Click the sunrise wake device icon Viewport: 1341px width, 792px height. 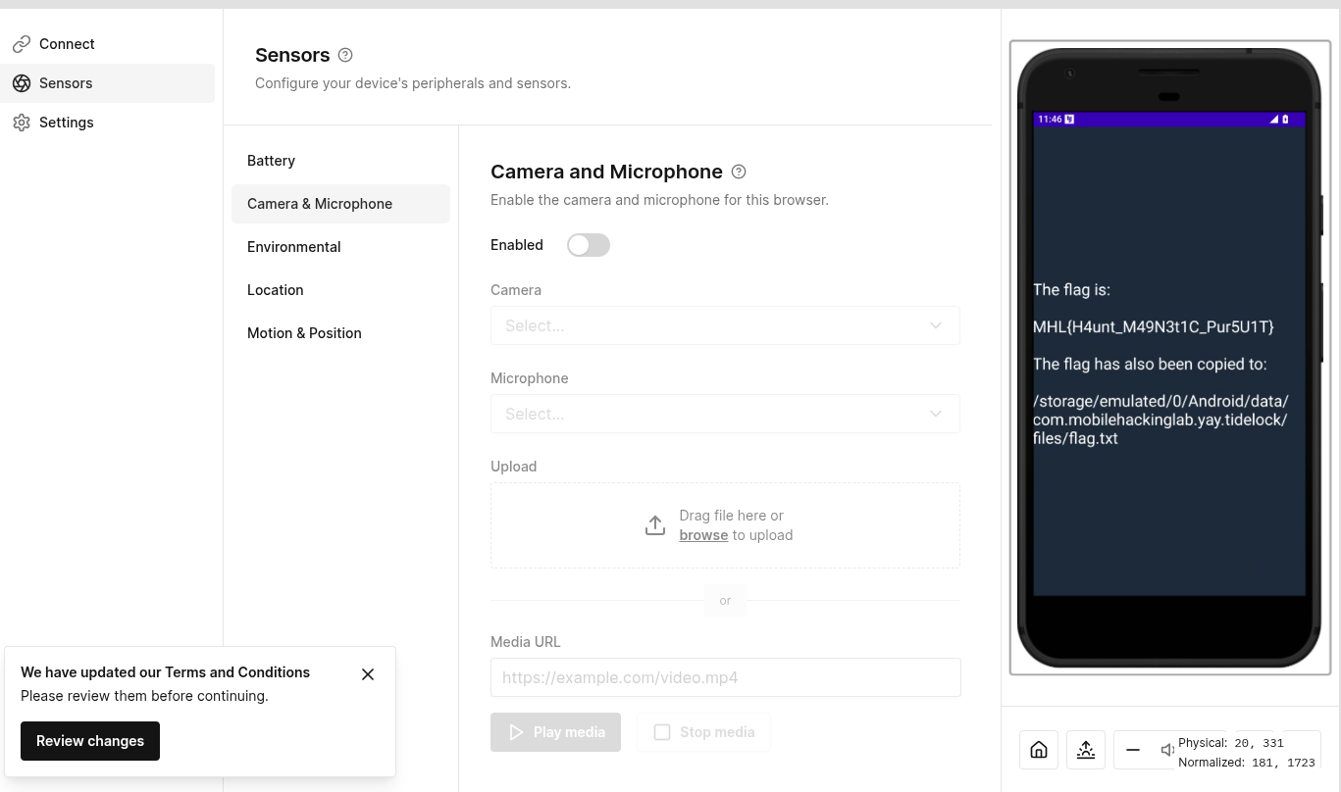pos(1086,750)
